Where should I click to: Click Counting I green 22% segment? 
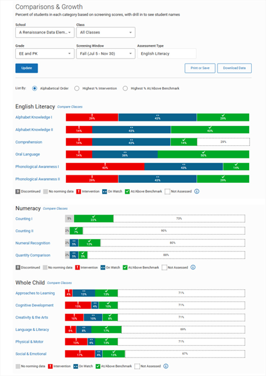click(x=94, y=219)
